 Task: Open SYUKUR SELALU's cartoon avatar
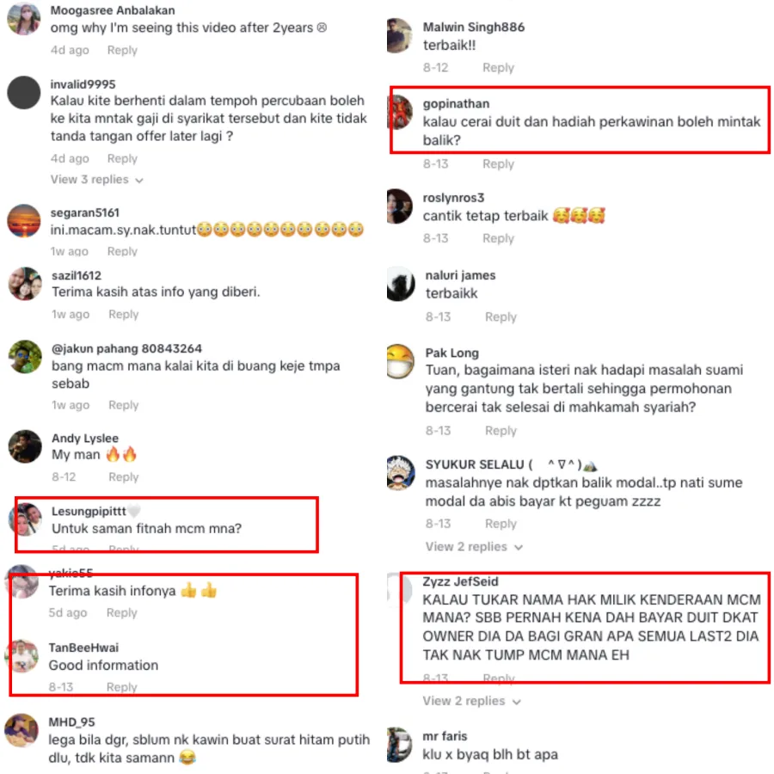[x=400, y=472]
